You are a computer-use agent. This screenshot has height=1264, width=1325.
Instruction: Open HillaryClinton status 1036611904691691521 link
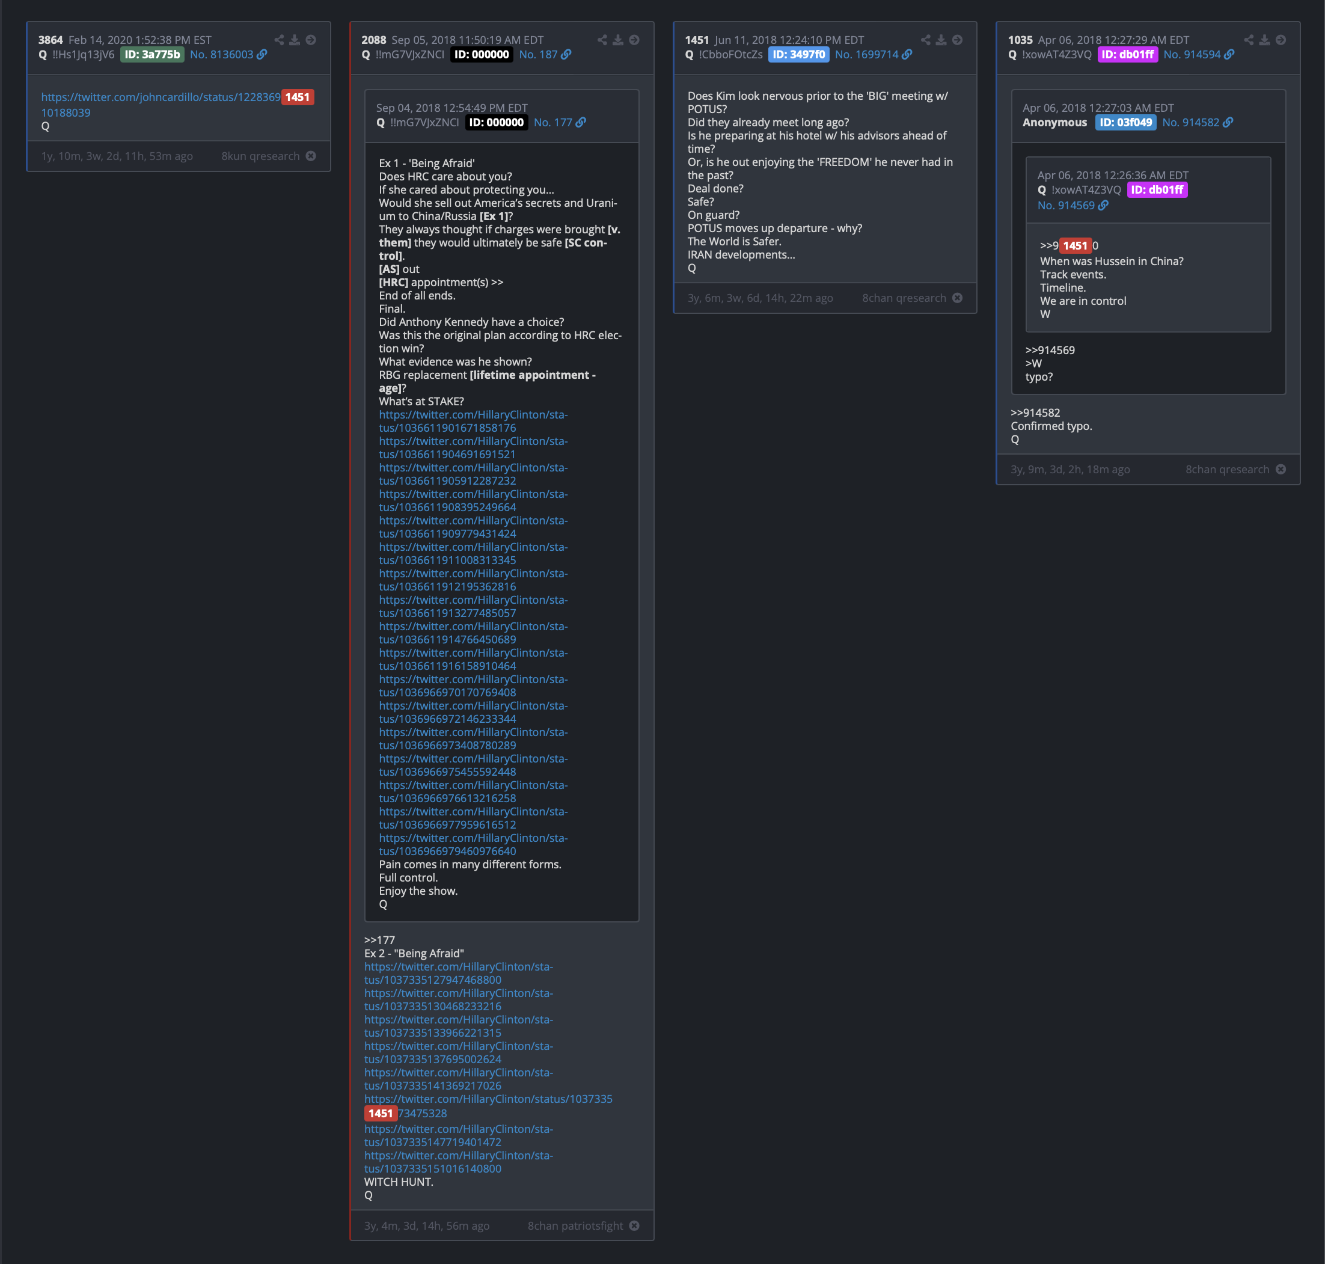tap(473, 447)
